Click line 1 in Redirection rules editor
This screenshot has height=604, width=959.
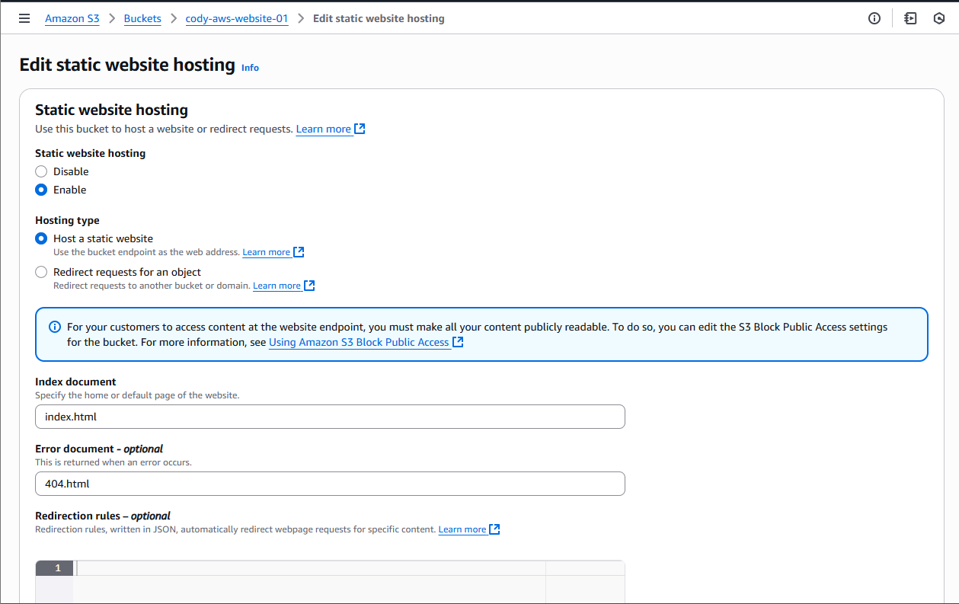[x=305, y=568]
